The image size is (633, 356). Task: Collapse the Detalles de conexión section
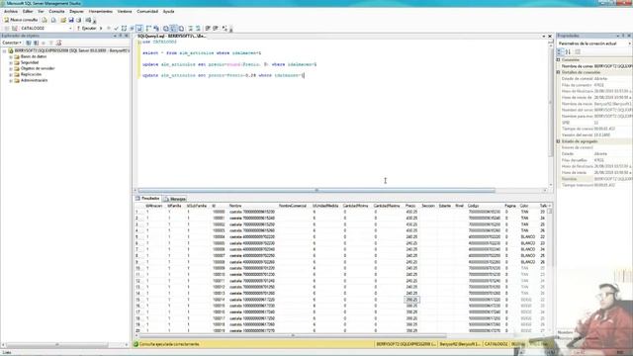click(x=559, y=72)
